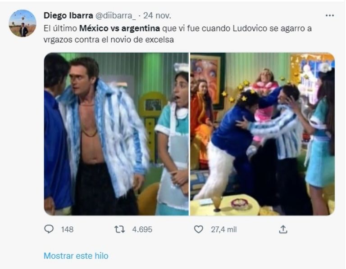
Task: Open the three-dot more options menu
Action: click(x=330, y=15)
